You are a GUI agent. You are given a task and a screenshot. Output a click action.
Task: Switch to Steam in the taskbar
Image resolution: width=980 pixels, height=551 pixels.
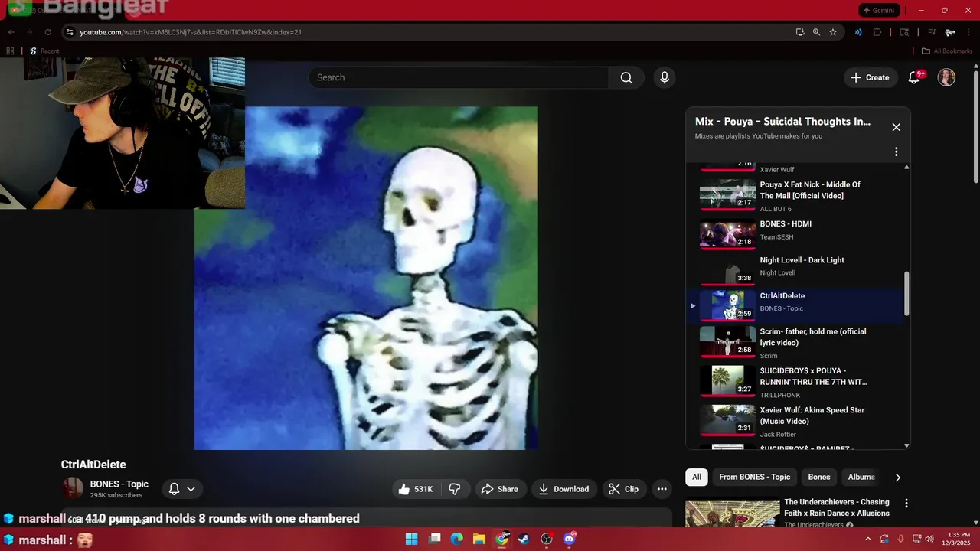tap(524, 539)
